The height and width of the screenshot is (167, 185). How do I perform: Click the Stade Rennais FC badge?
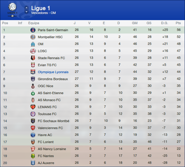pyautogui.click(x=33, y=58)
